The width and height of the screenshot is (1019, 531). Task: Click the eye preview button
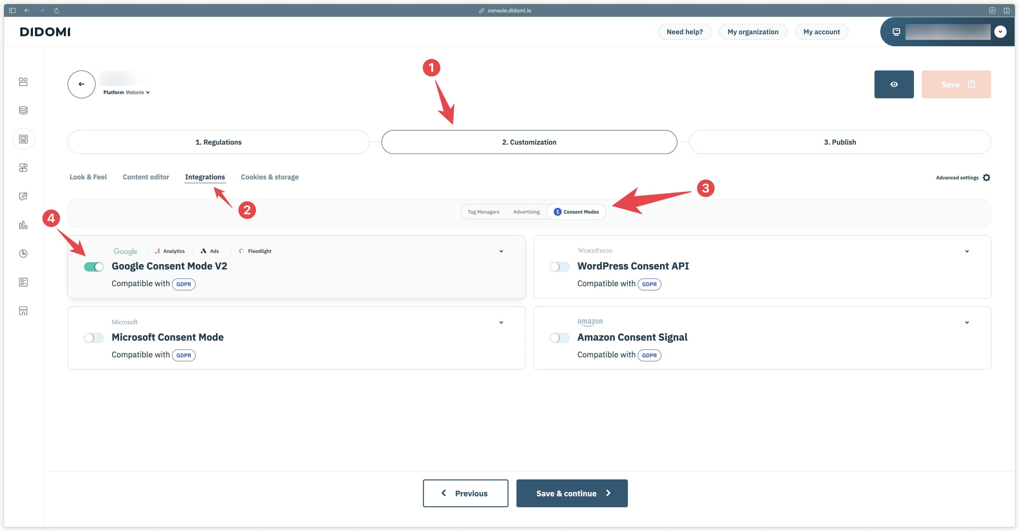(x=894, y=84)
